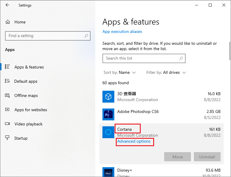Screen dimensions: 231x177
Task: Click the Home label in sidebar
Action: pyautogui.click(x=20, y=22)
